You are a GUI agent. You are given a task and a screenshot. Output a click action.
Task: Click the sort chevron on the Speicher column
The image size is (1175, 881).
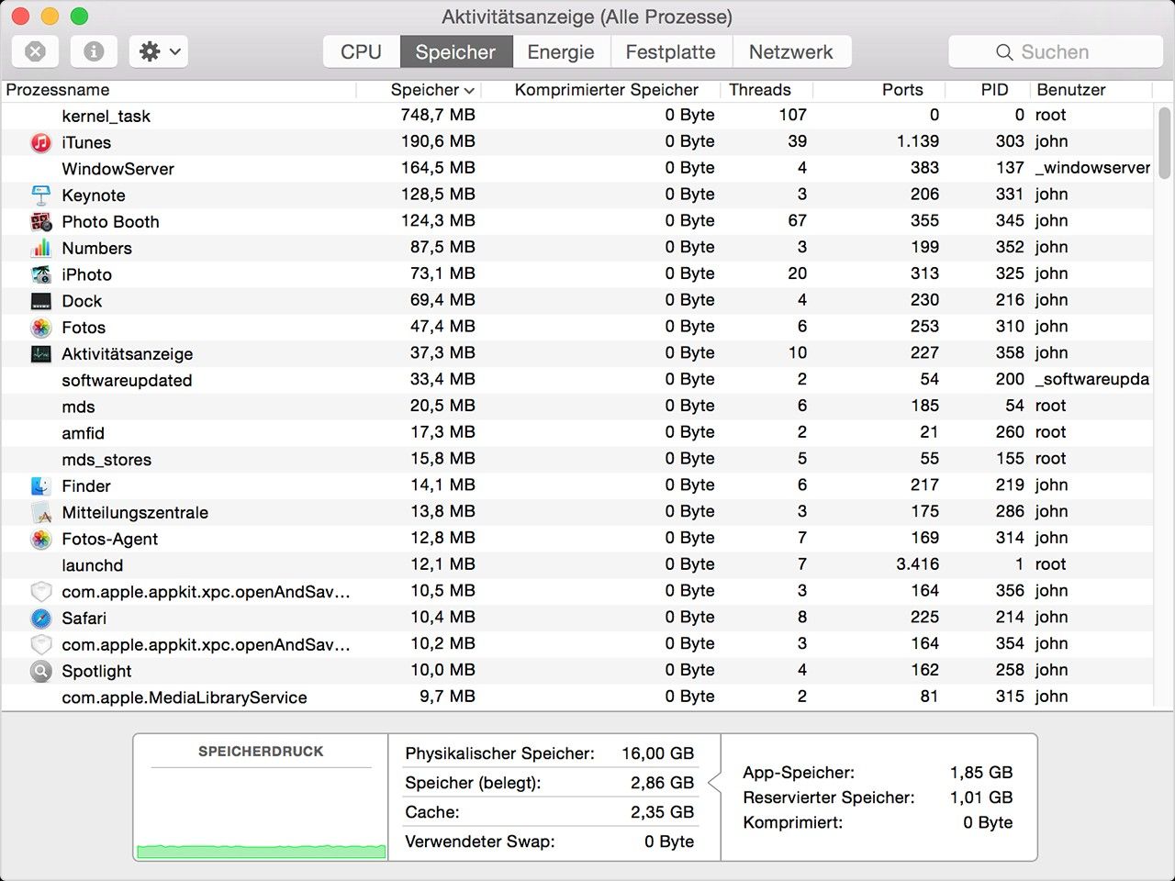[x=468, y=90]
